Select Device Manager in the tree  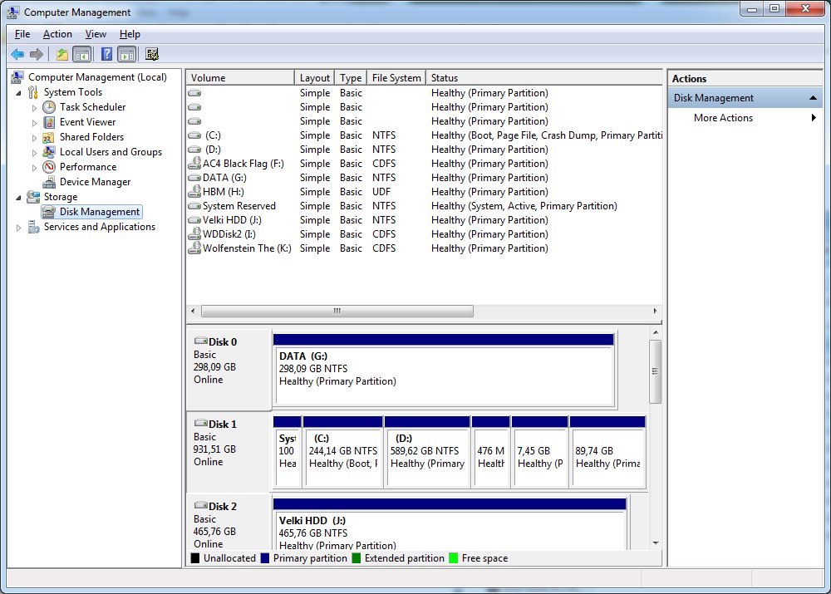[95, 182]
